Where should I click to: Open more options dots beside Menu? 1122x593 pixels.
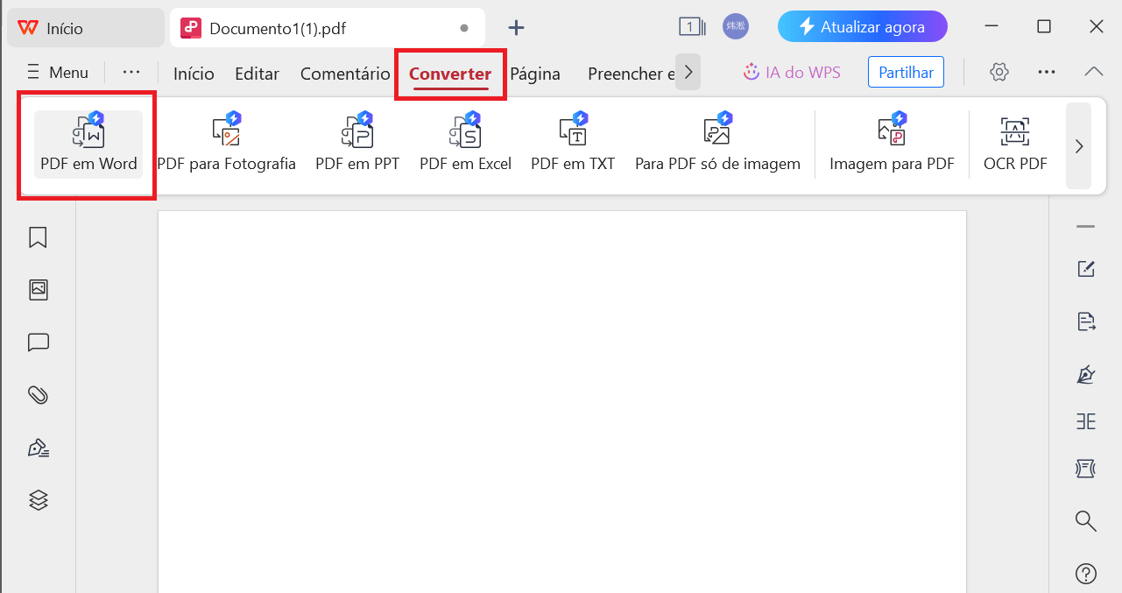131,72
